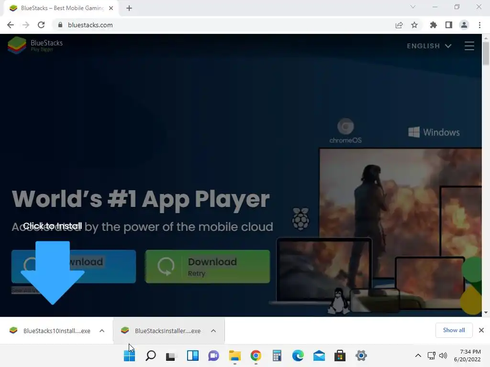The image size is (490, 367).
Task: Open Microsoft Edge from taskbar
Action: [298, 356]
